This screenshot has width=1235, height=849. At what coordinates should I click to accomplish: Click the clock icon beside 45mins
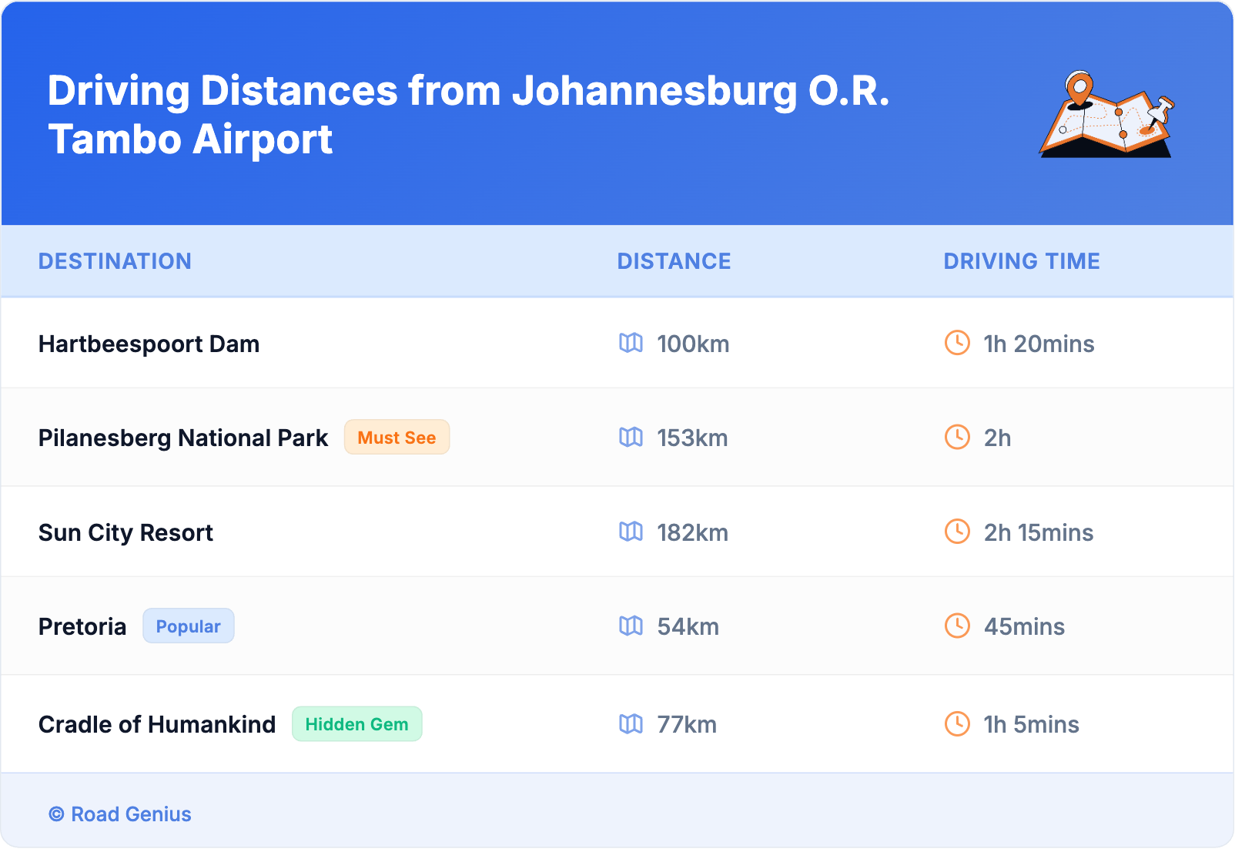click(957, 626)
